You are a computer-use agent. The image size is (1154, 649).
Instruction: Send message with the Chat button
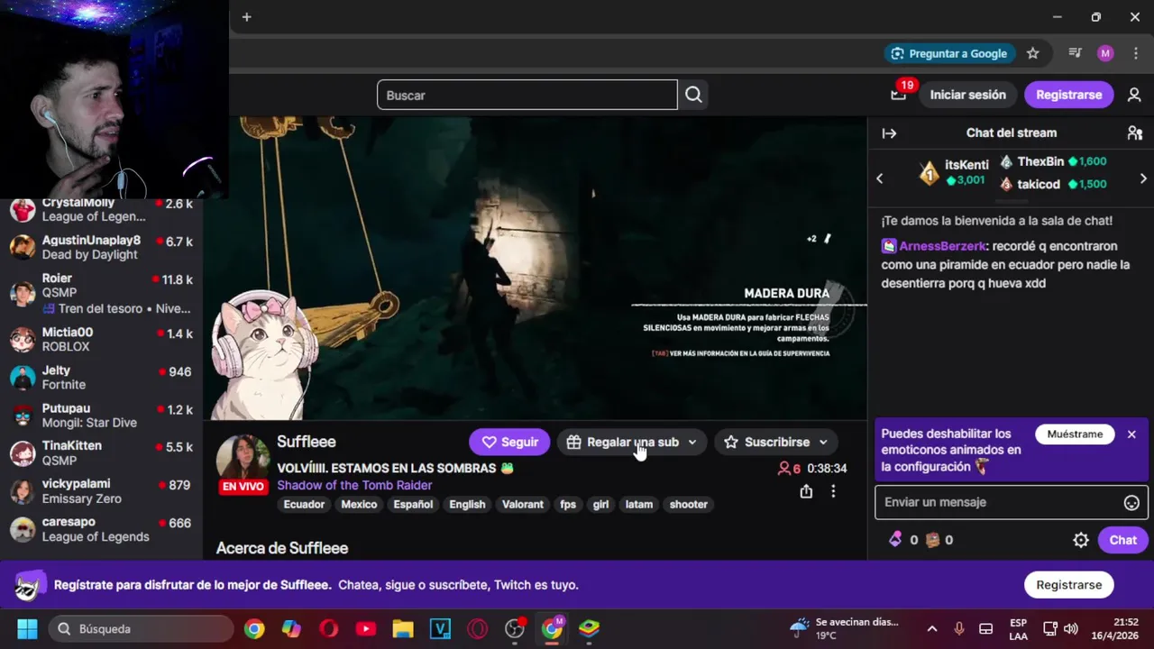[x=1122, y=540]
